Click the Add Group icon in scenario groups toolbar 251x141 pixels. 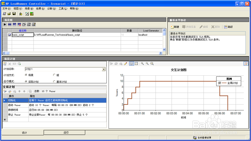pyautogui.click(x=14, y=25)
